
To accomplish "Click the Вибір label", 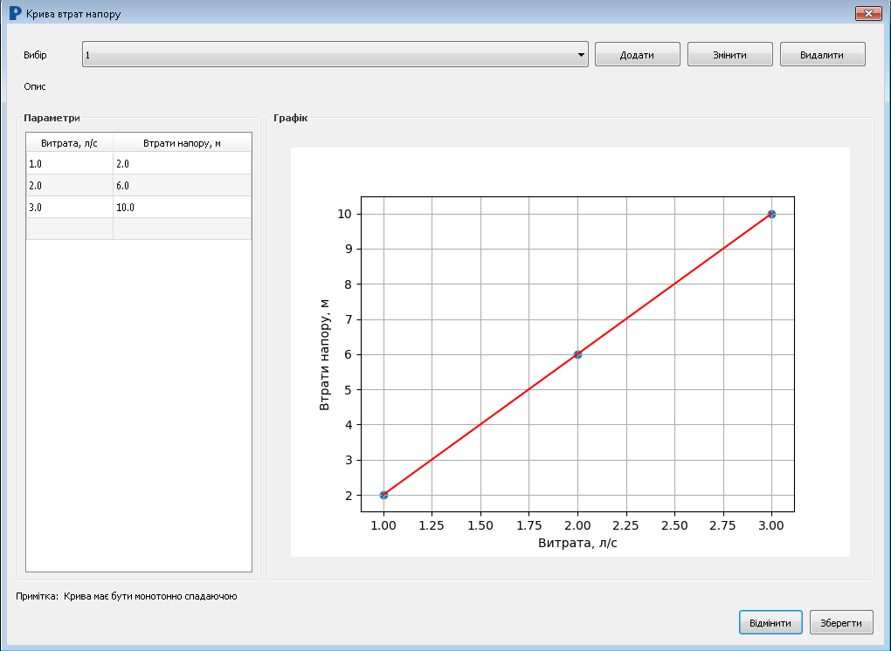I will [x=35, y=55].
